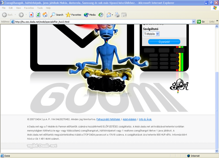Open the Search magnifier toolbar button
This screenshot has height=158, width=219.
(57, 15)
